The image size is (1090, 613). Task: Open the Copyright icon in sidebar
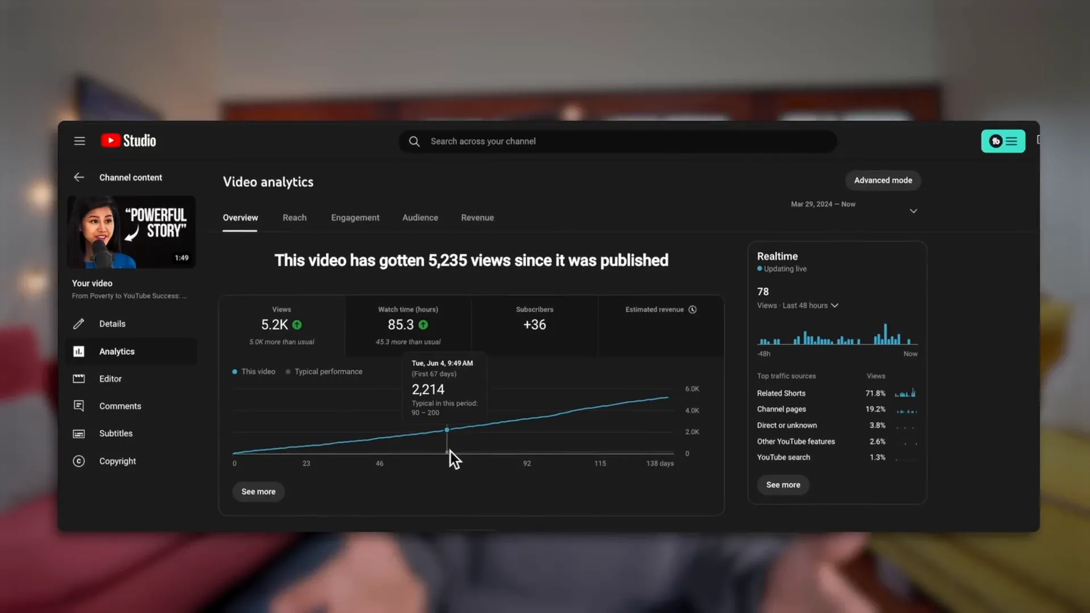pyautogui.click(x=78, y=461)
